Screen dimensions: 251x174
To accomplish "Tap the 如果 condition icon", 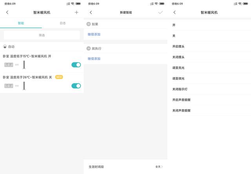I will coord(89,24).
